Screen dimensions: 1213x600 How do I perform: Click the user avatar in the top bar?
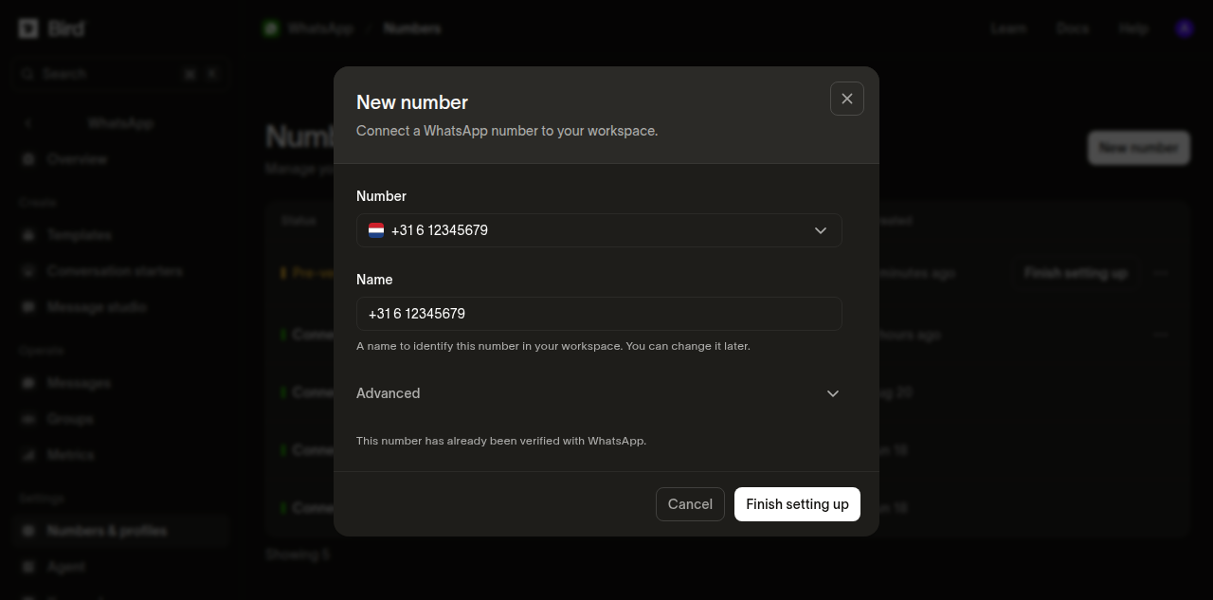[x=1185, y=28]
